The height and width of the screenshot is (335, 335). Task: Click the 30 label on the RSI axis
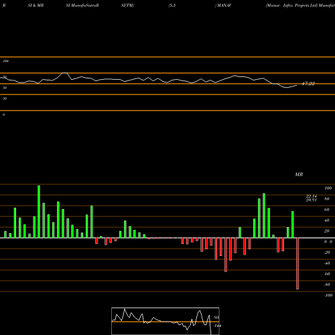pyautogui.click(x=5, y=98)
